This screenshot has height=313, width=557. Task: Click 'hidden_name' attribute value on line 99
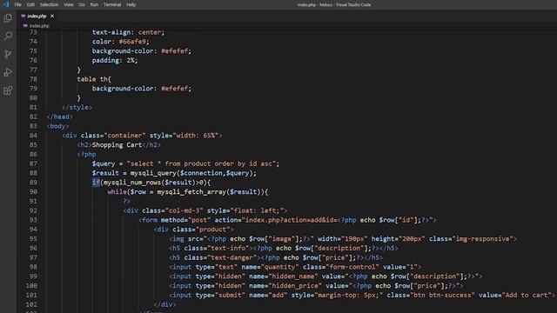tap(292, 276)
